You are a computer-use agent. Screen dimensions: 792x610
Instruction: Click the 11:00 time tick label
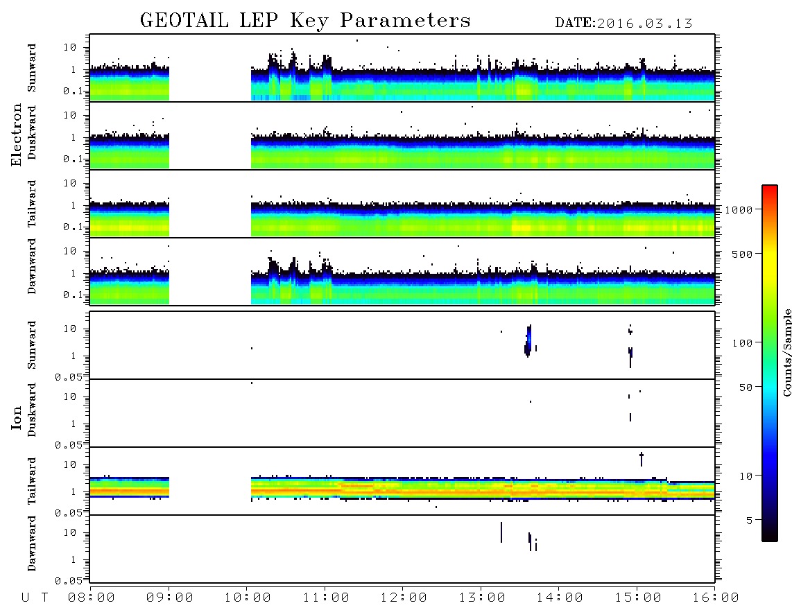click(326, 598)
